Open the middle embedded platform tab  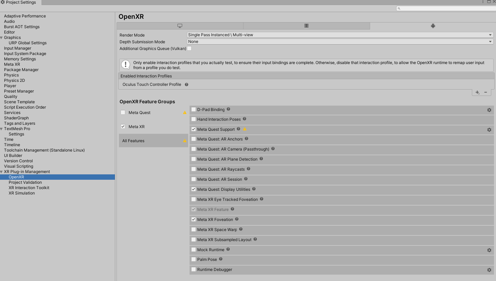(x=306, y=25)
